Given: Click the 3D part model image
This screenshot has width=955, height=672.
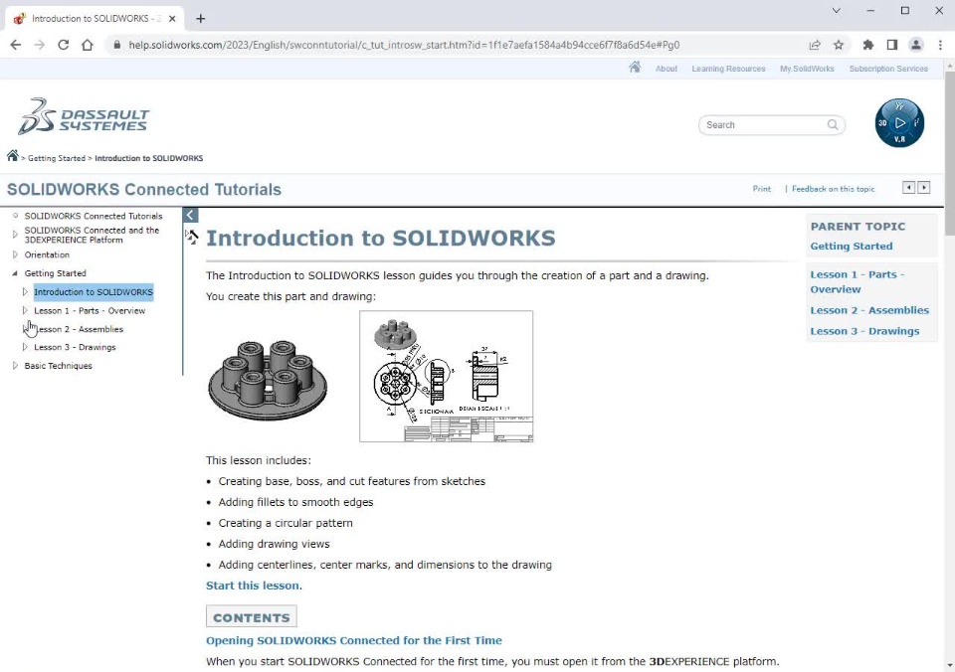Looking at the screenshot, I should 268,380.
